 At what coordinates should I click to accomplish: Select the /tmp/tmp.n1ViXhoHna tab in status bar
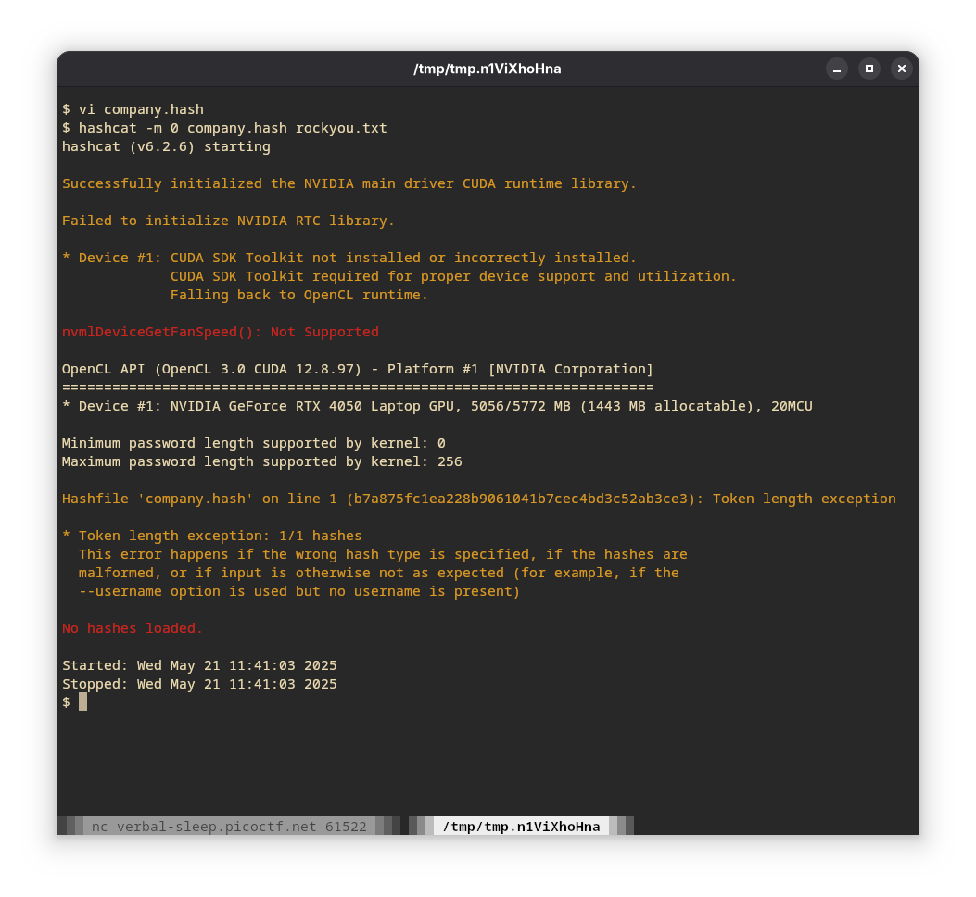[521, 827]
